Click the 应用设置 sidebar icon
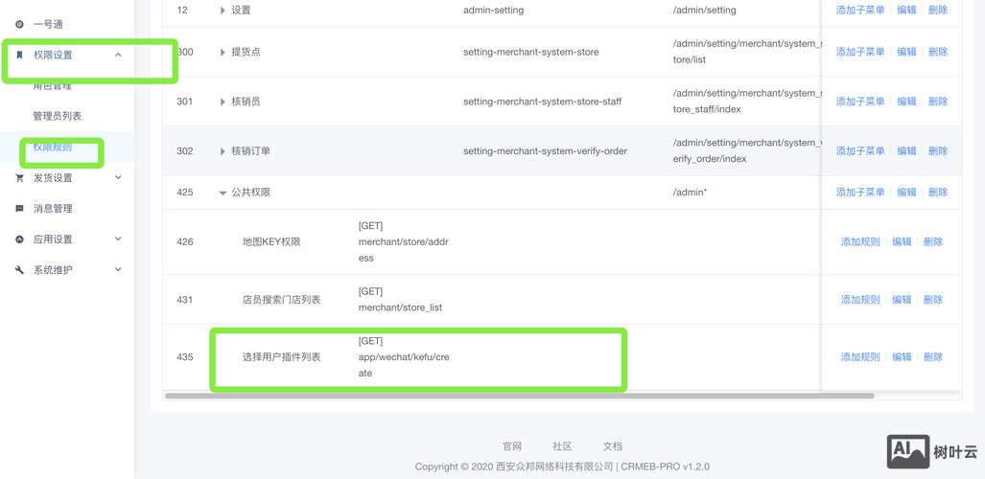This screenshot has width=985, height=479. 19,239
